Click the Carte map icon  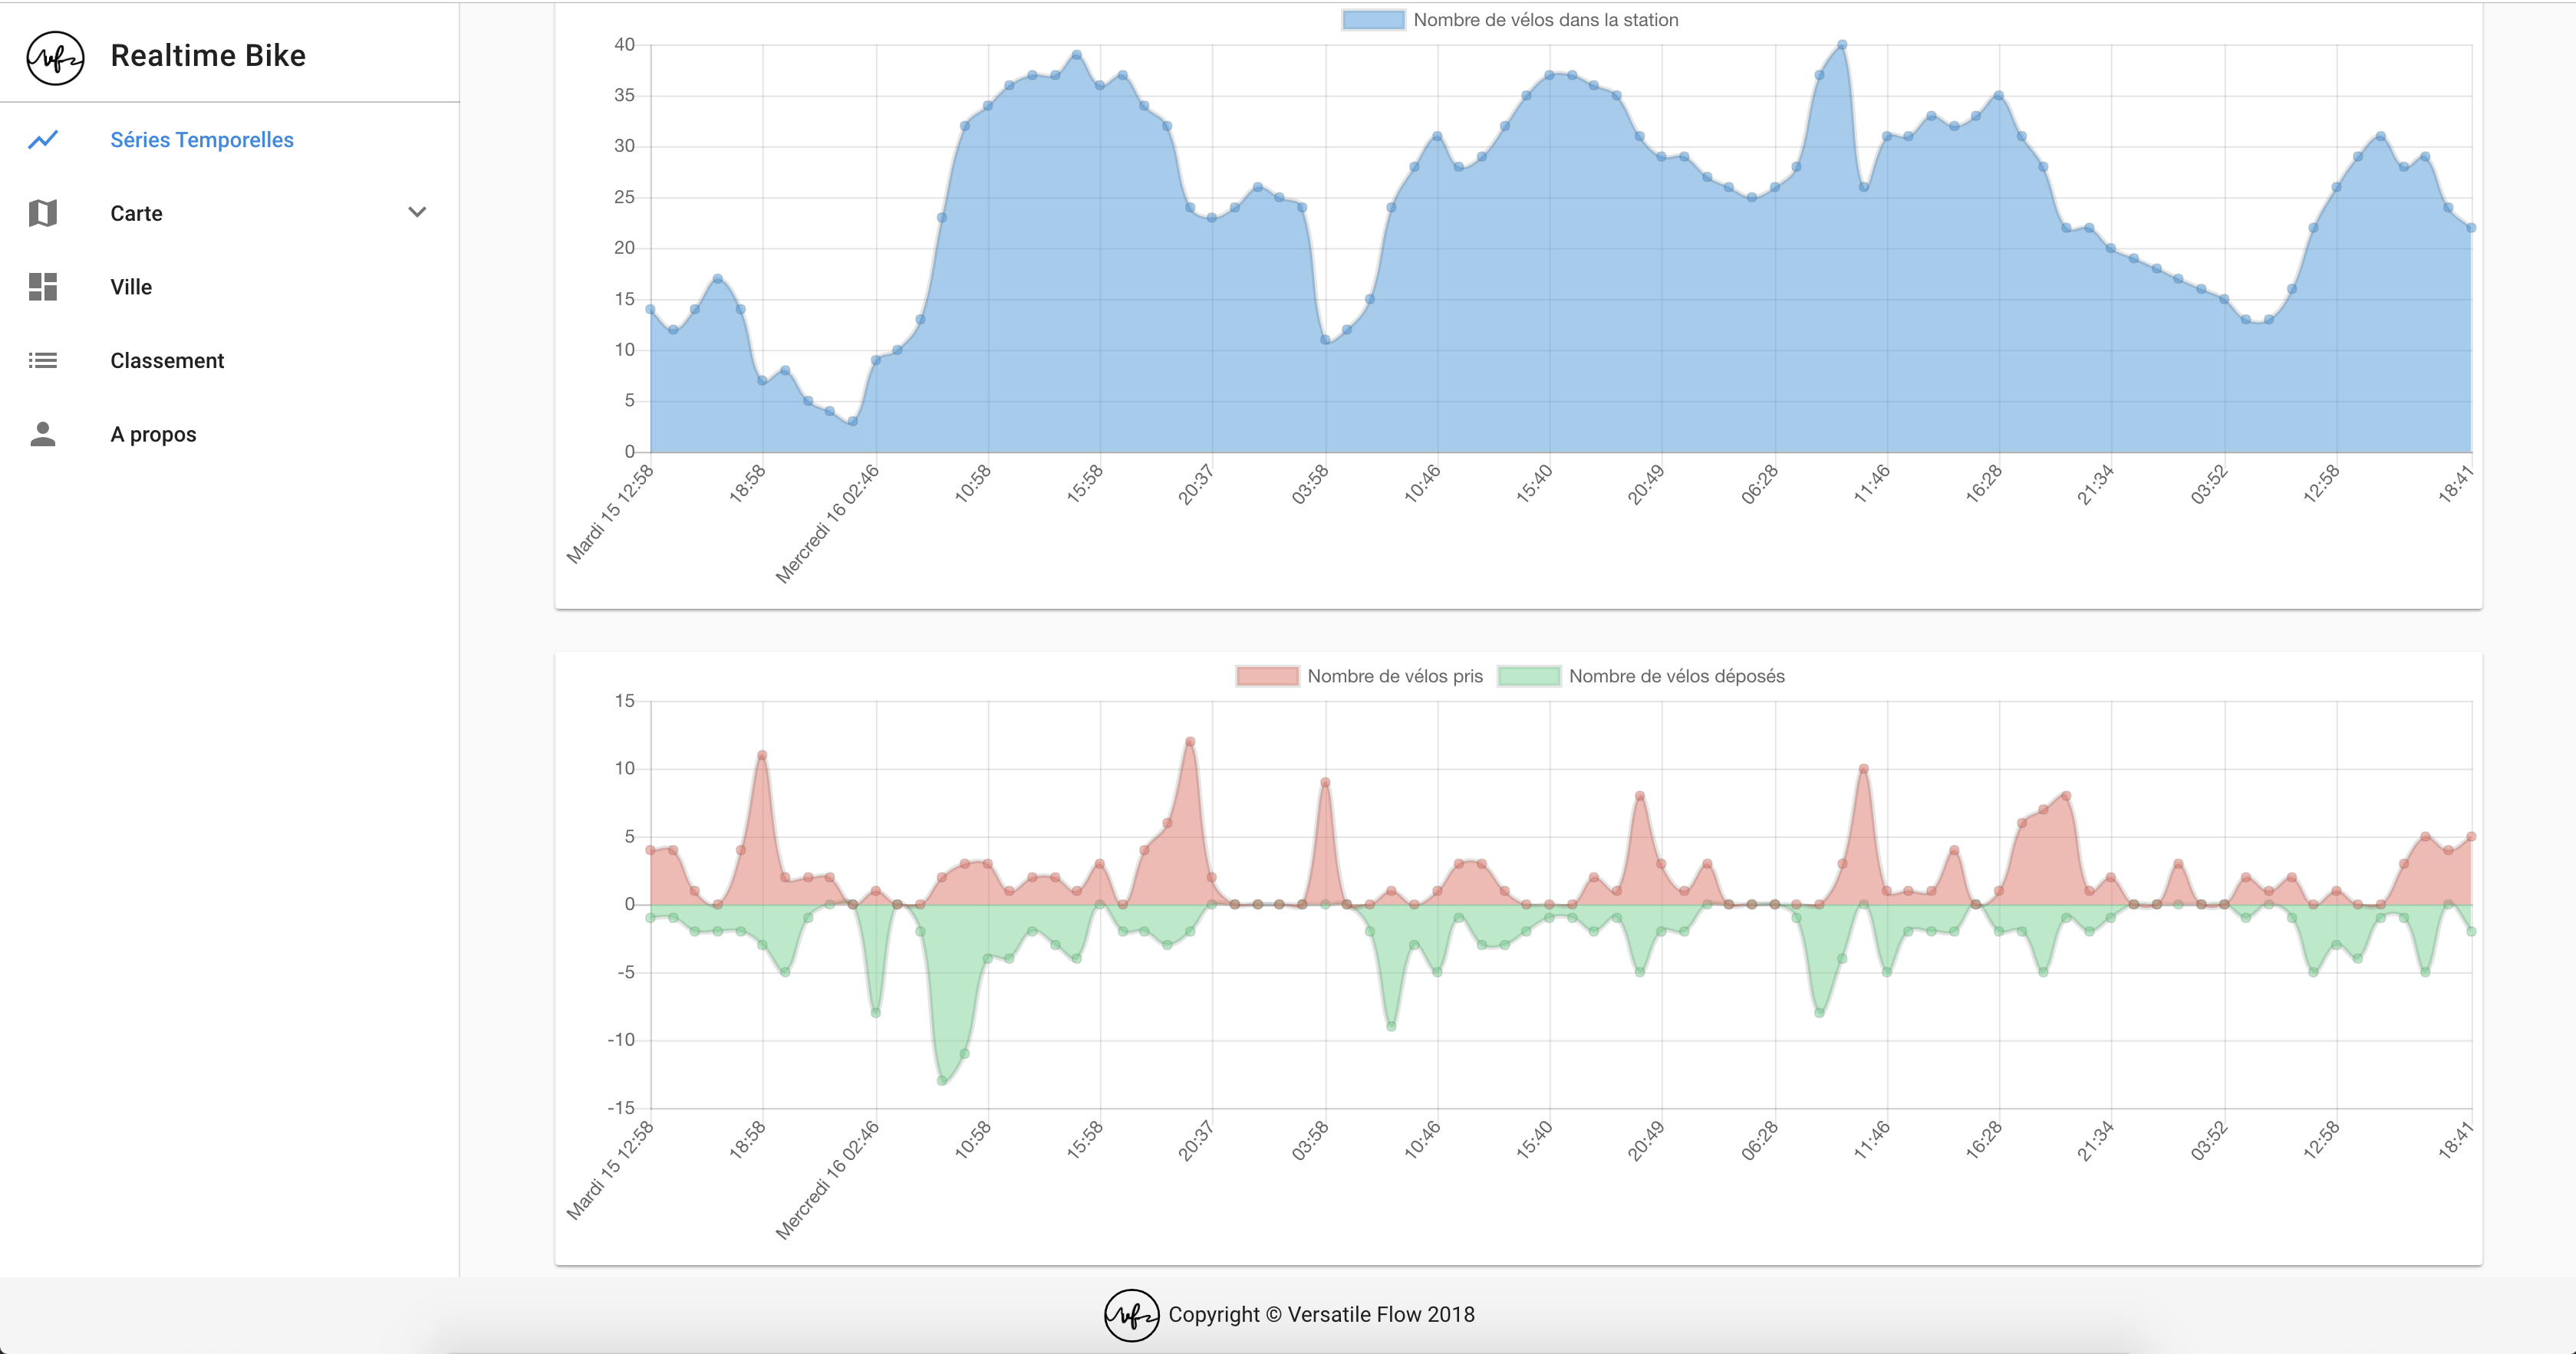(43, 213)
